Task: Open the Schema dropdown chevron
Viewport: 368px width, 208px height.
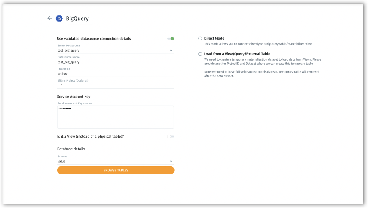Action: click(171, 162)
